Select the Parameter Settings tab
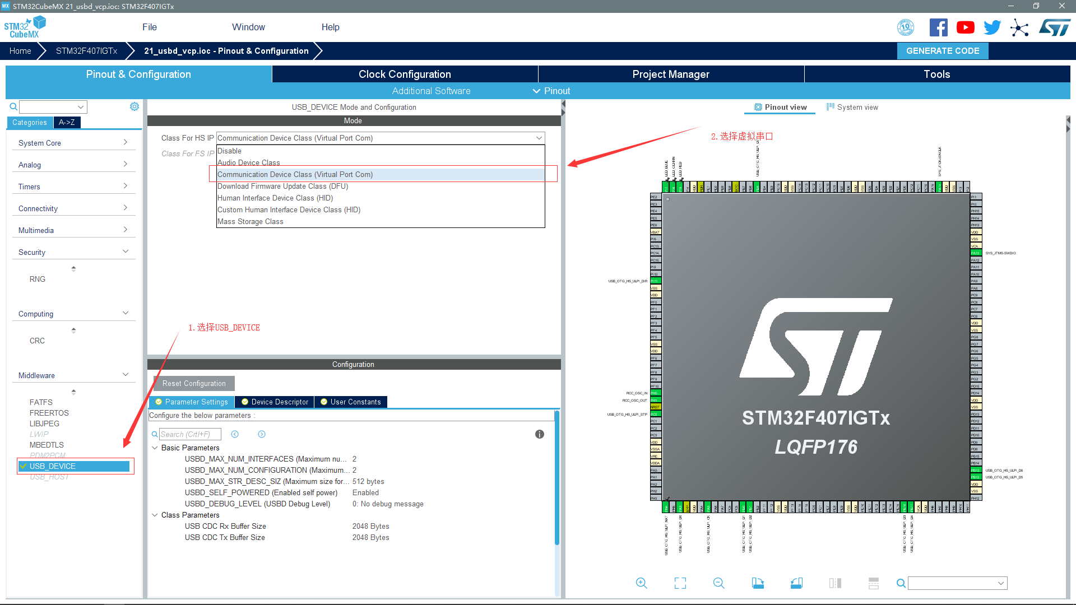Viewport: 1076px width, 605px height. coord(192,402)
